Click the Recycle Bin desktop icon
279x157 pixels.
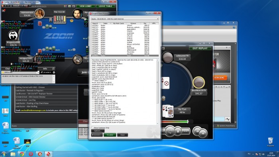(x=271, y=142)
